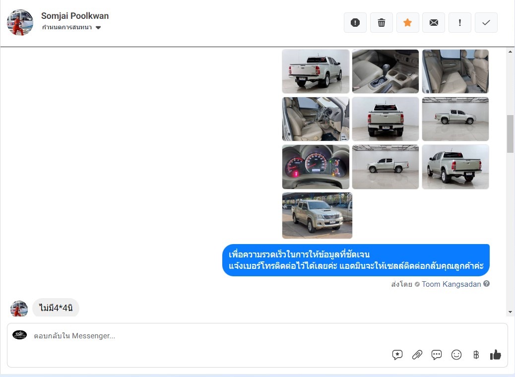Click the chat scrollbar thumb
Viewport: 515px width, 377px height.
[x=510, y=133]
